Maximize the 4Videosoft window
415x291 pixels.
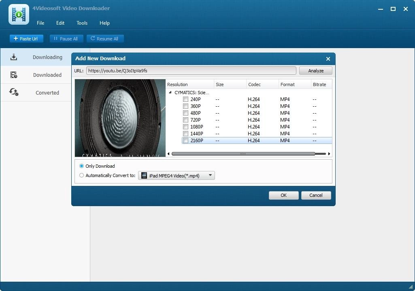(x=393, y=9)
